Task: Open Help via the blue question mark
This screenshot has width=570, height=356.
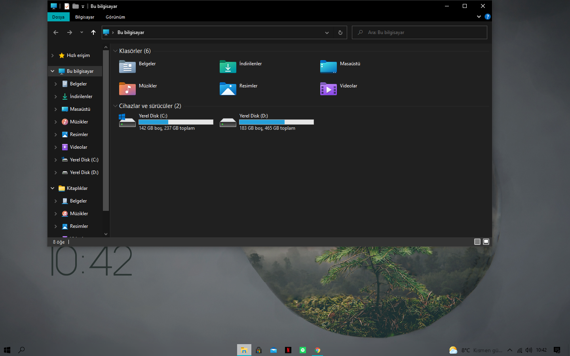Action: point(488,17)
